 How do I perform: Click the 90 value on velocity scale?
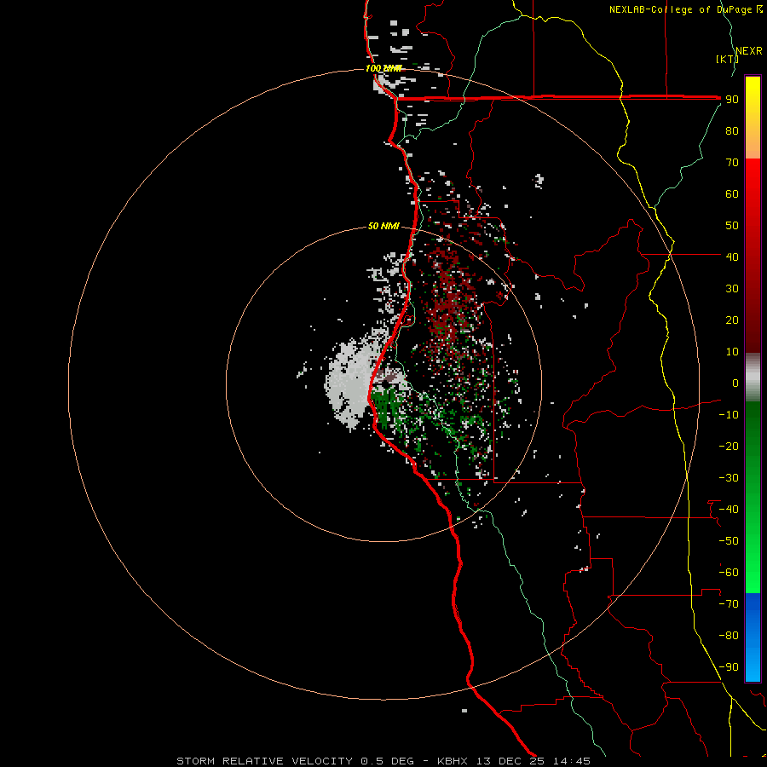[732, 100]
